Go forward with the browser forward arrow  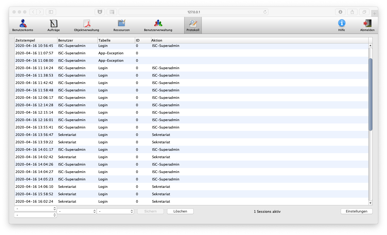40,12
